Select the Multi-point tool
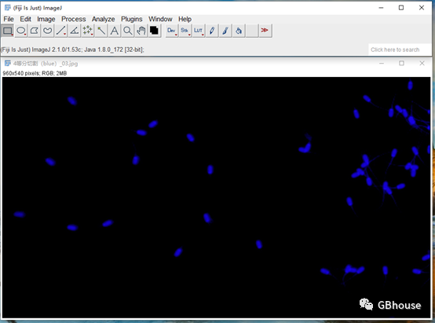 87,31
